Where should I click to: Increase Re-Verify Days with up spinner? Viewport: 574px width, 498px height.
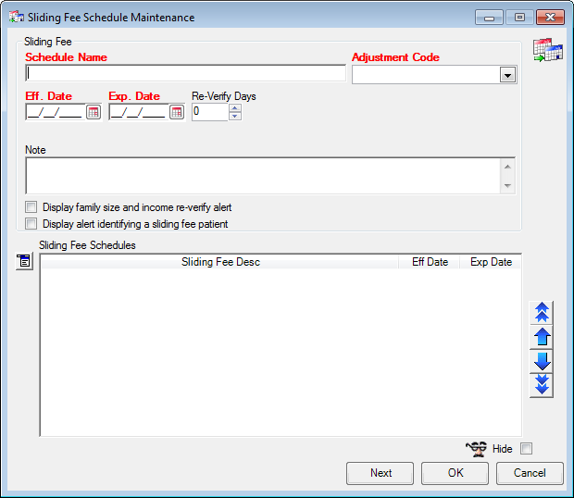click(x=235, y=108)
